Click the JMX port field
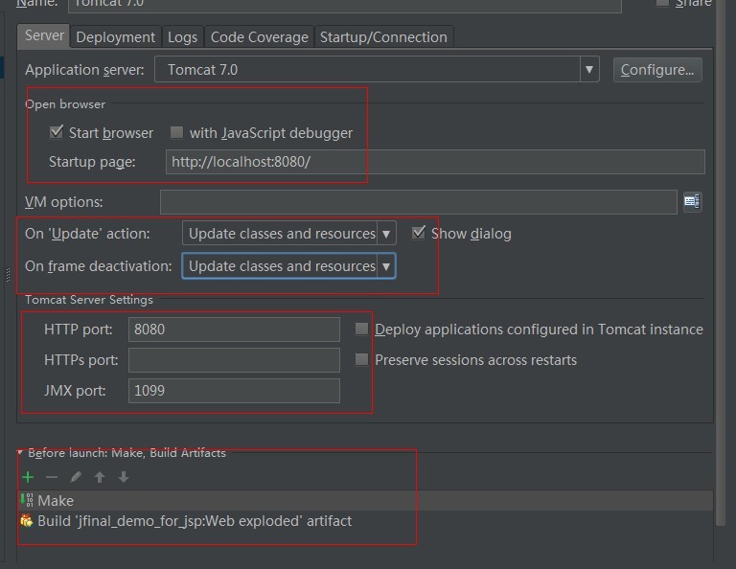736x569 pixels. click(234, 391)
